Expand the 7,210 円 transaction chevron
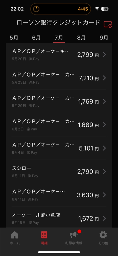 [105, 78]
